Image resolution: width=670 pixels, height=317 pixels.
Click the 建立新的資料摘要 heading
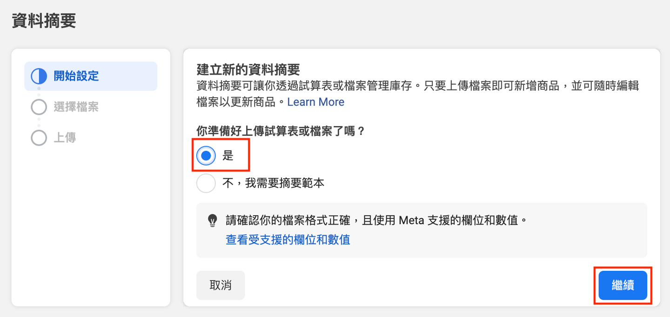pyautogui.click(x=248, y=70)
